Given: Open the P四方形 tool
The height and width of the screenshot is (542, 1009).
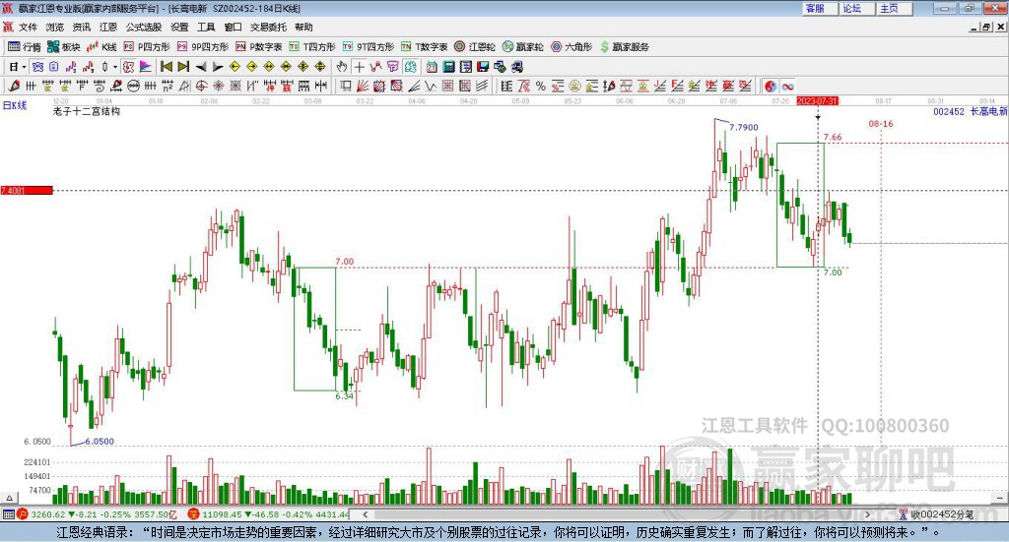Looking at the screenshot, I should point(147,47).
